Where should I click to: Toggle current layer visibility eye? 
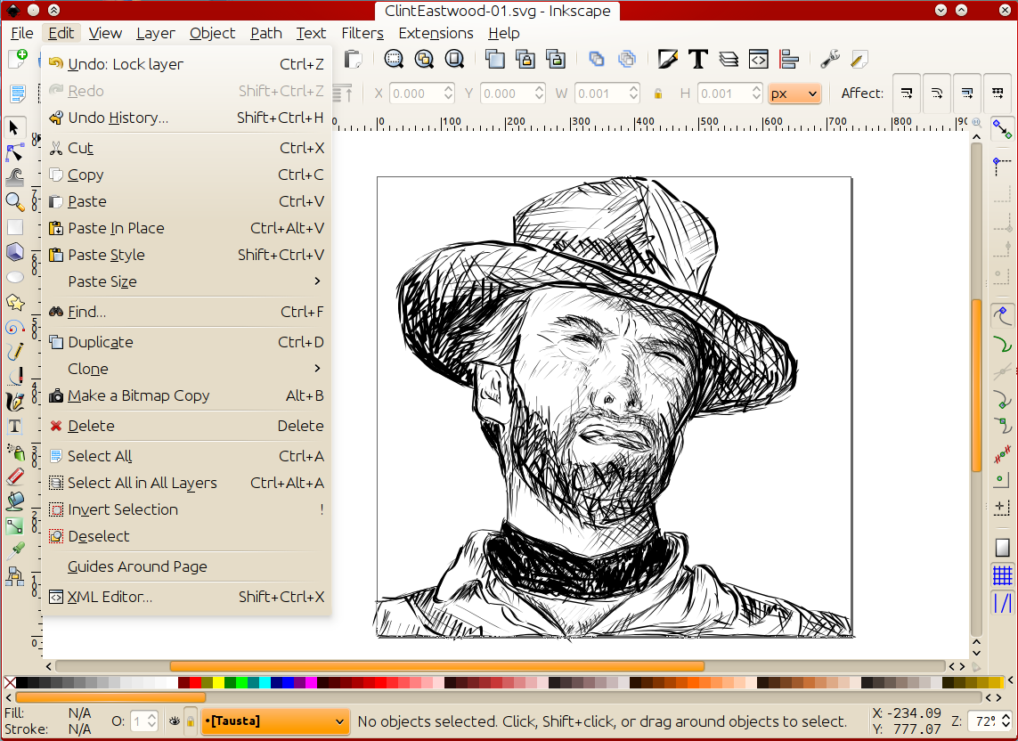pos(175,721)
